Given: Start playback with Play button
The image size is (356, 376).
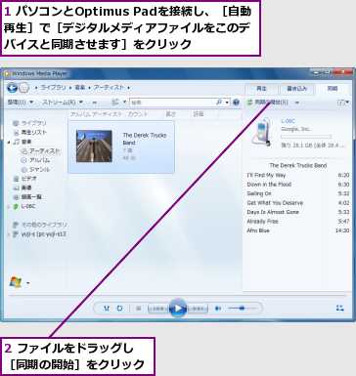Looking at the screenshot, I should [x=178, y=308].
